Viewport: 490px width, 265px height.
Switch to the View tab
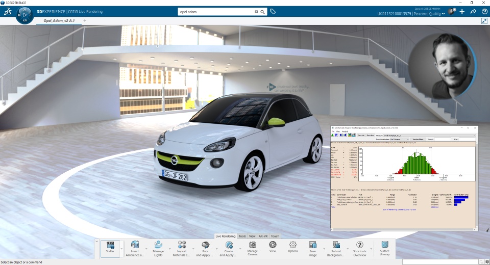252,236
